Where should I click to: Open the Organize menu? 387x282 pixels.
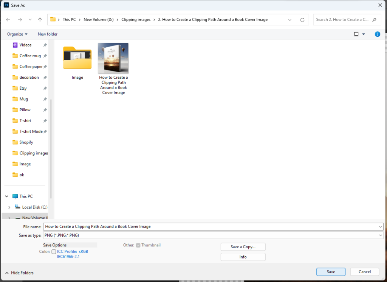(17, 34)
